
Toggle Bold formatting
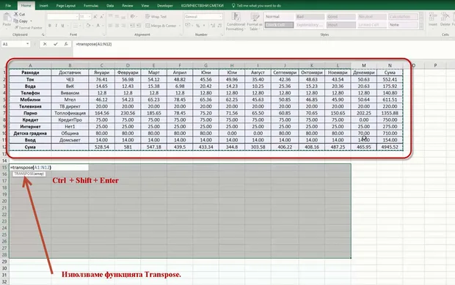[50, 26]
